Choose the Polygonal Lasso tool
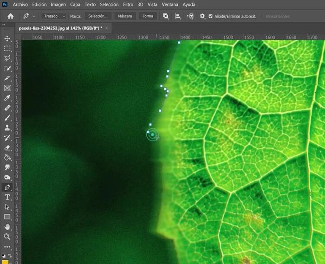325x264 pixels. [7, 58]
